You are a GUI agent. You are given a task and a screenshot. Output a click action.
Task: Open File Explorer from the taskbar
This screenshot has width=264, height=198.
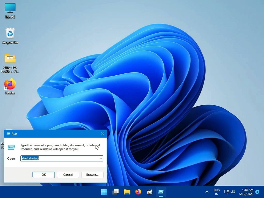tap(127, 192)
